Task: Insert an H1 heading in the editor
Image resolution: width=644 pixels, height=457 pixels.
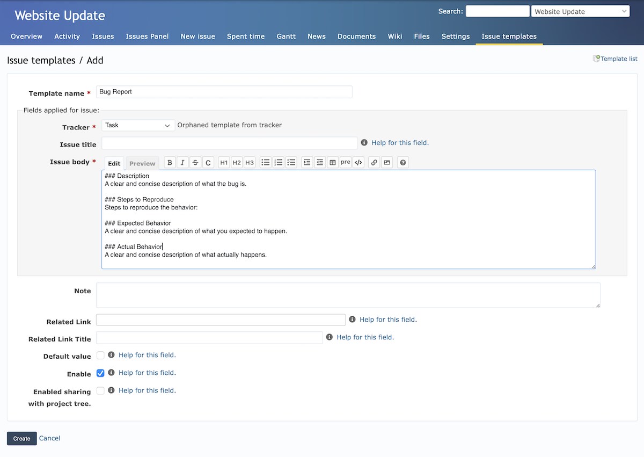Action: 224,162
